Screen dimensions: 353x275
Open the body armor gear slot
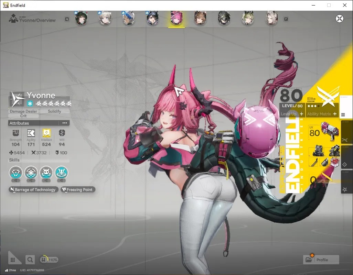click(318, 151)
